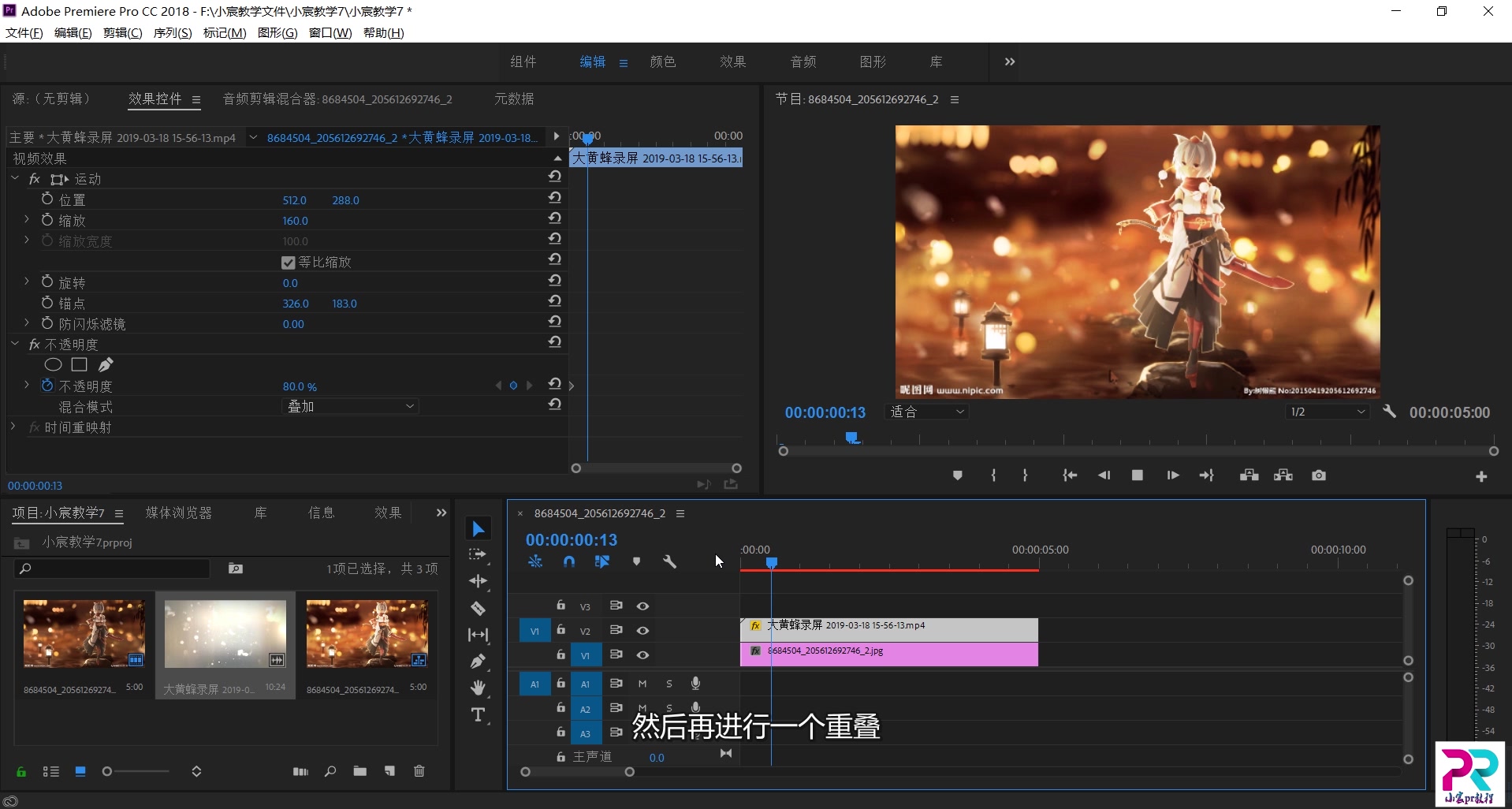Viewport: 1512px width, 809px height.
Task: Solo audio track A1
Action: coord(669,684)
